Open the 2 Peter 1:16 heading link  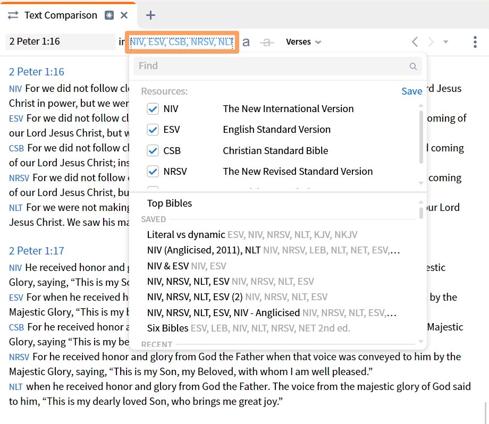coord(37,72)
